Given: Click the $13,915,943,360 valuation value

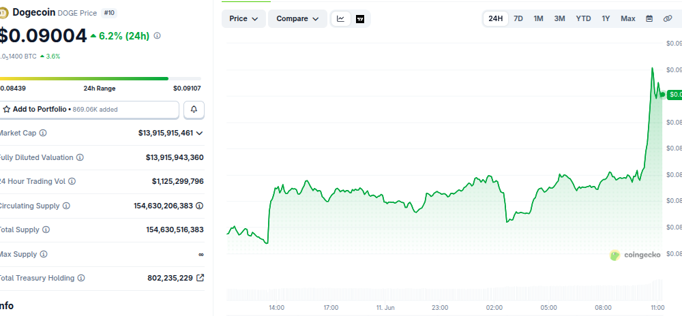Looking at the screenshot, I should [175, 157].
